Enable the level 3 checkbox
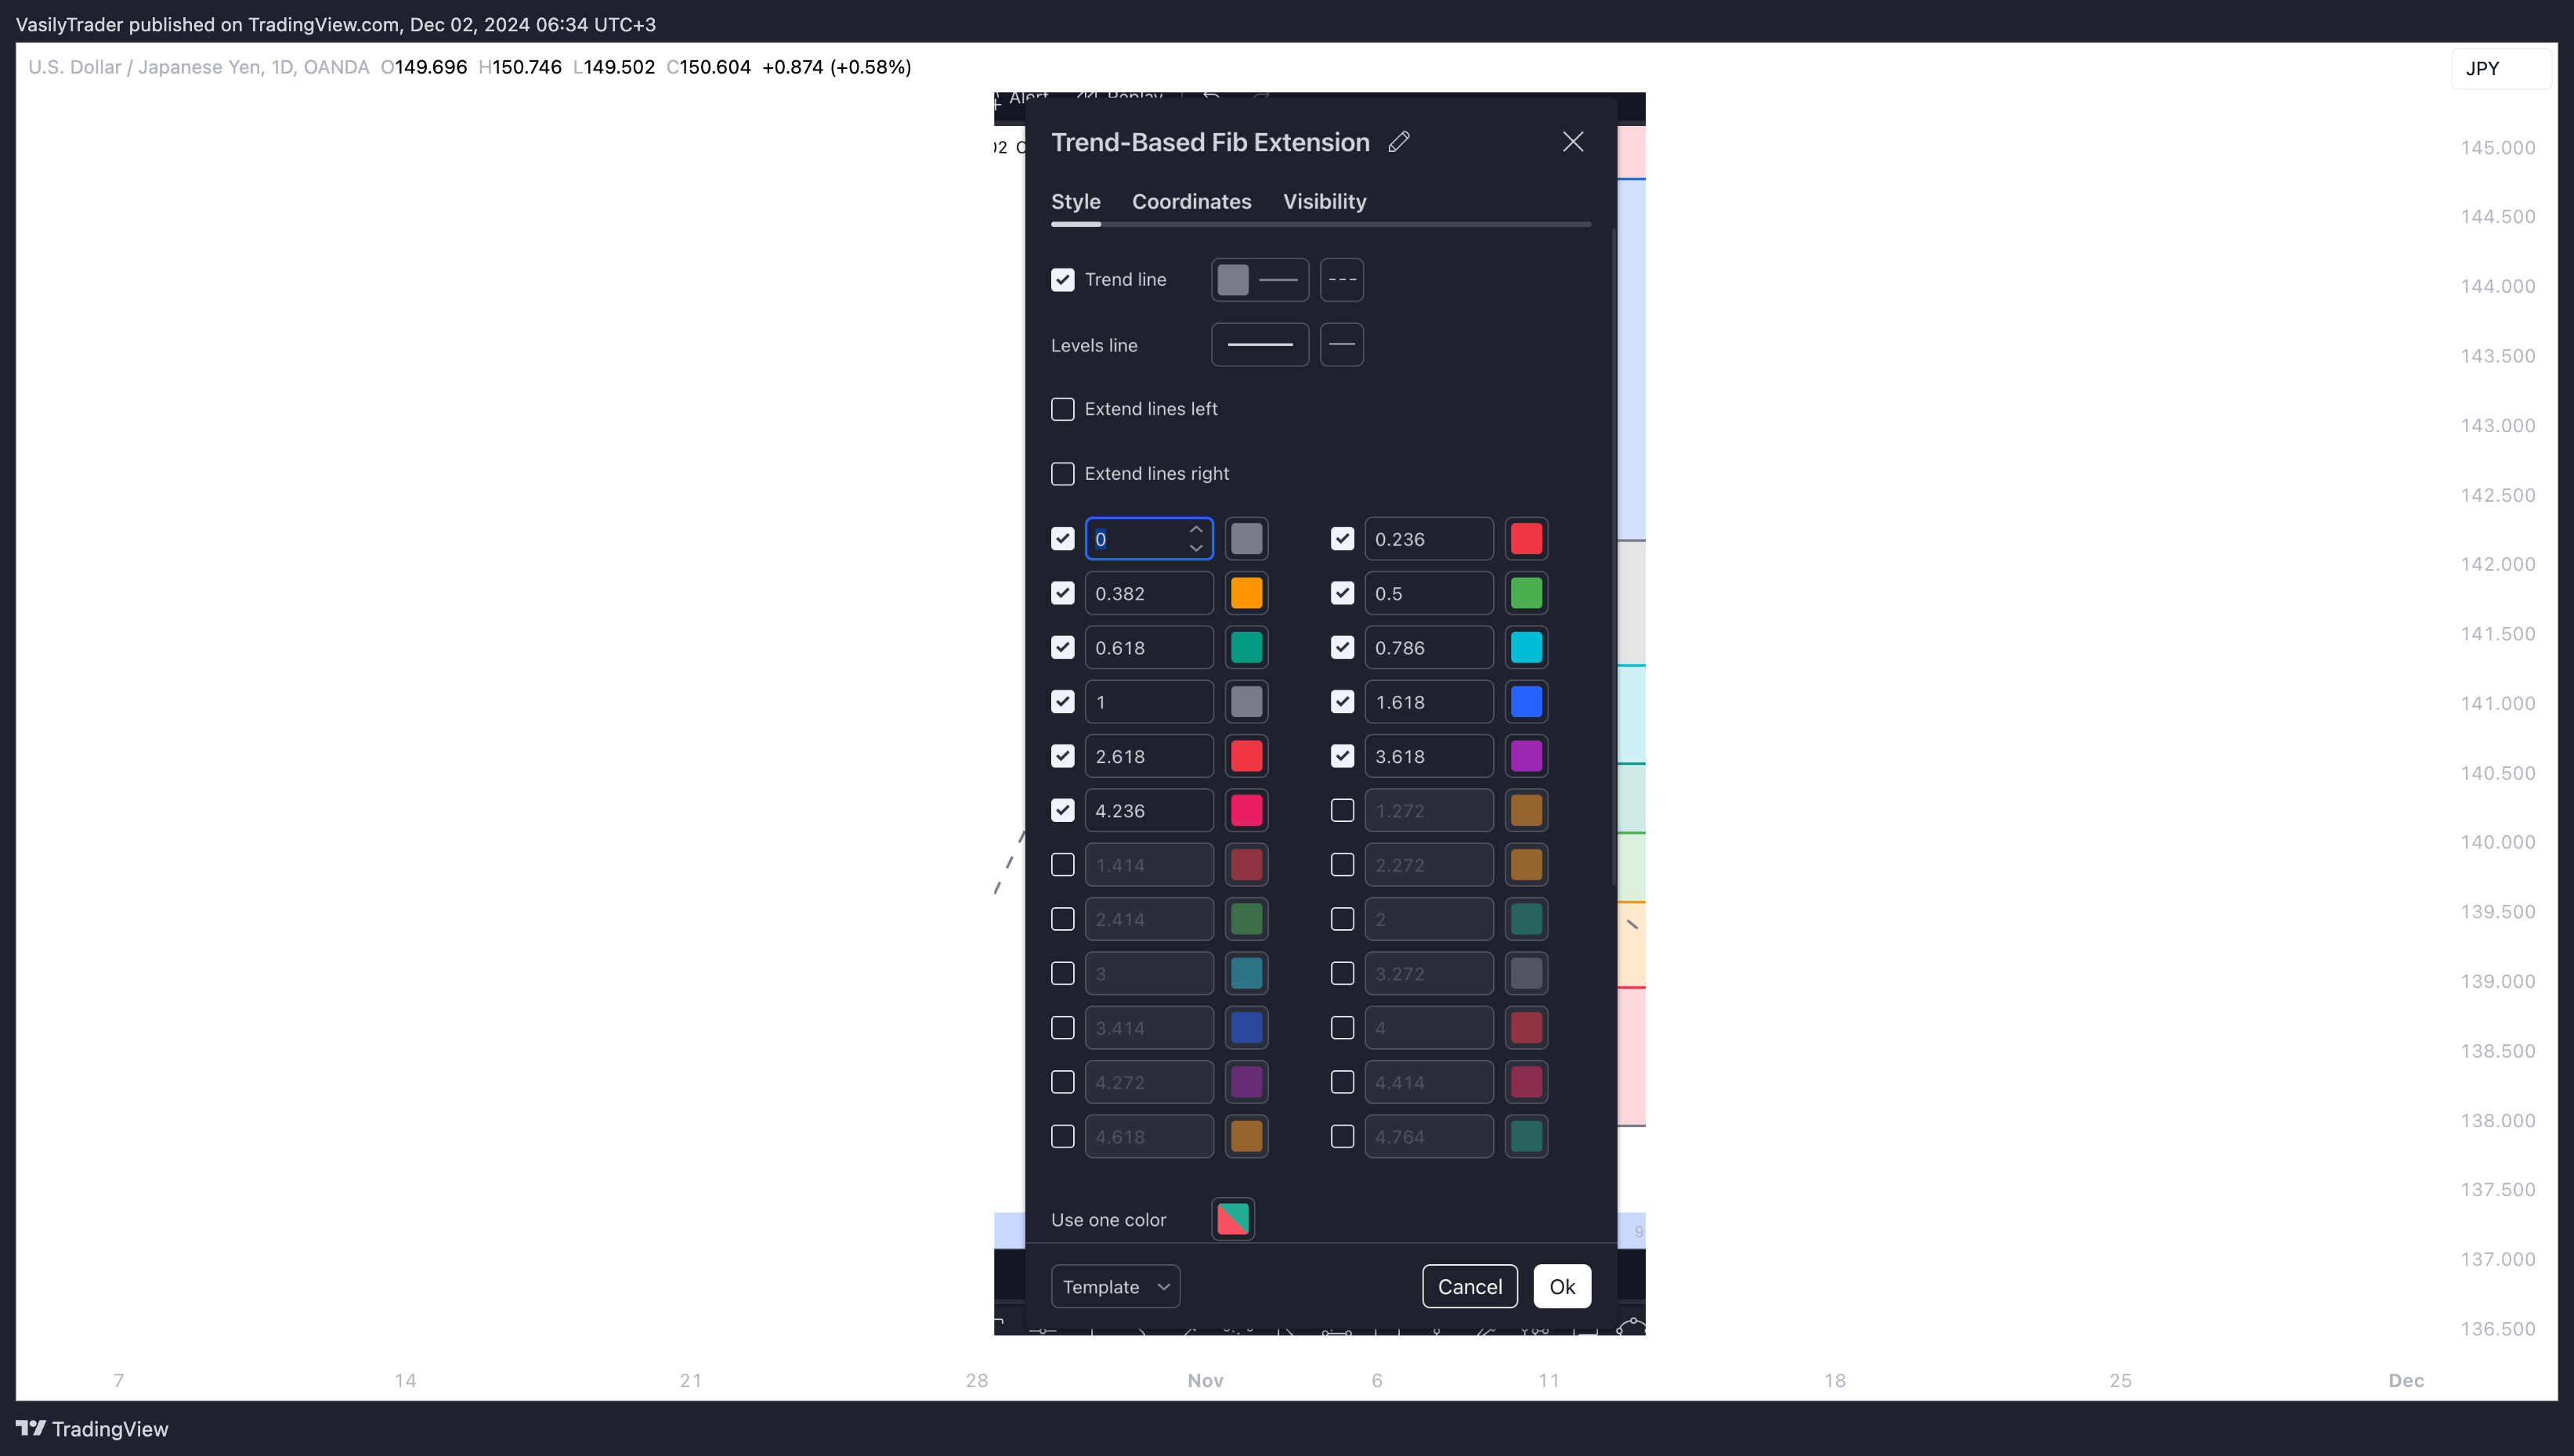This screenshot has width=2574, height=1456. coord(1062,974)
